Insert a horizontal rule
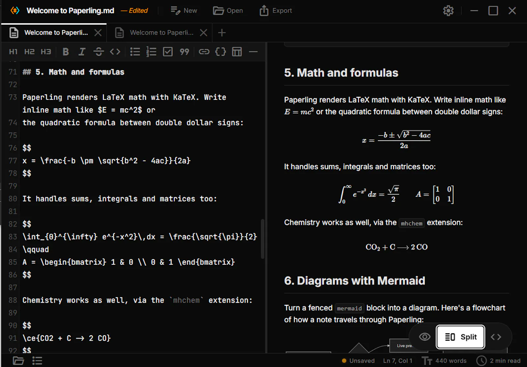Viewport: 527px width, 367px height. [x=253, y=52]
